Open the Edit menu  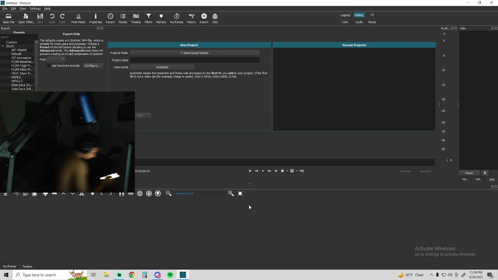coord(13,9)
